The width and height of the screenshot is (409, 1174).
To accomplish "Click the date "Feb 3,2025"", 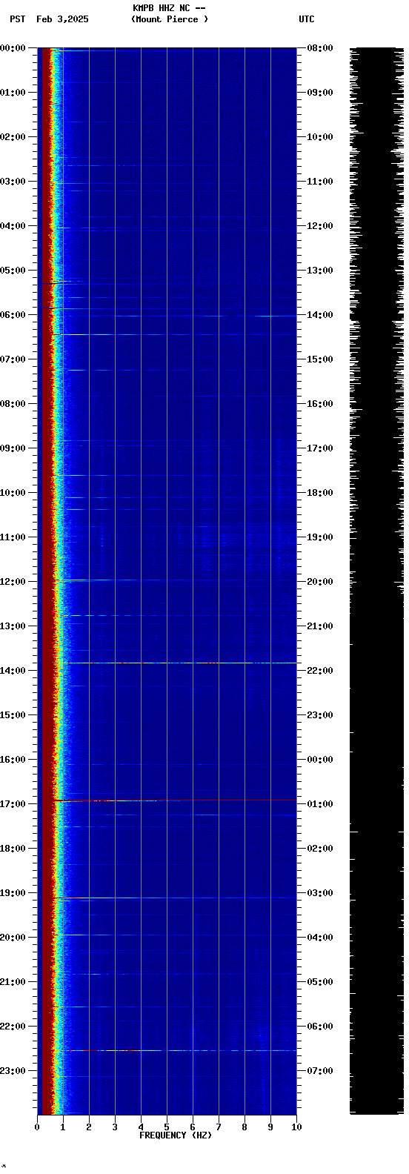I will pos(62,19).
